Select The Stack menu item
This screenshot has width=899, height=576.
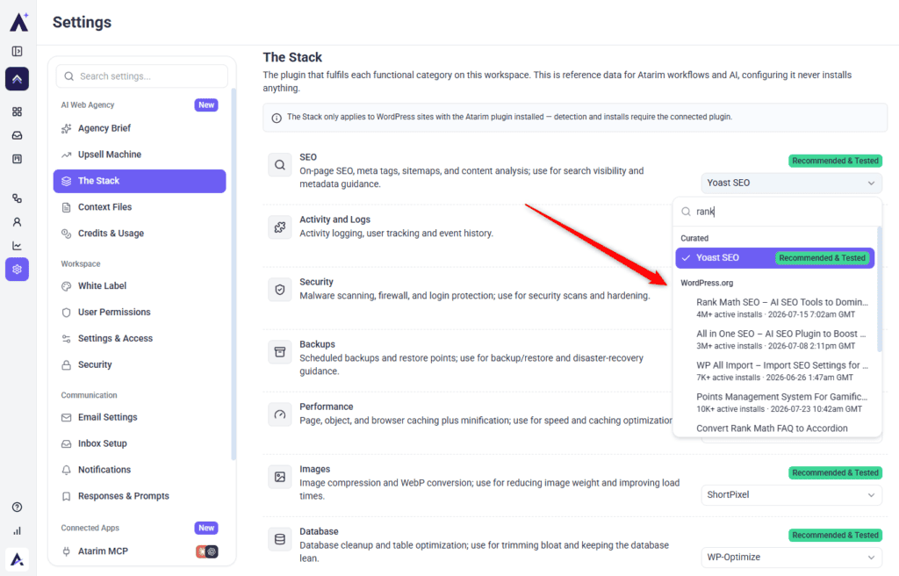tap(140, 181)
